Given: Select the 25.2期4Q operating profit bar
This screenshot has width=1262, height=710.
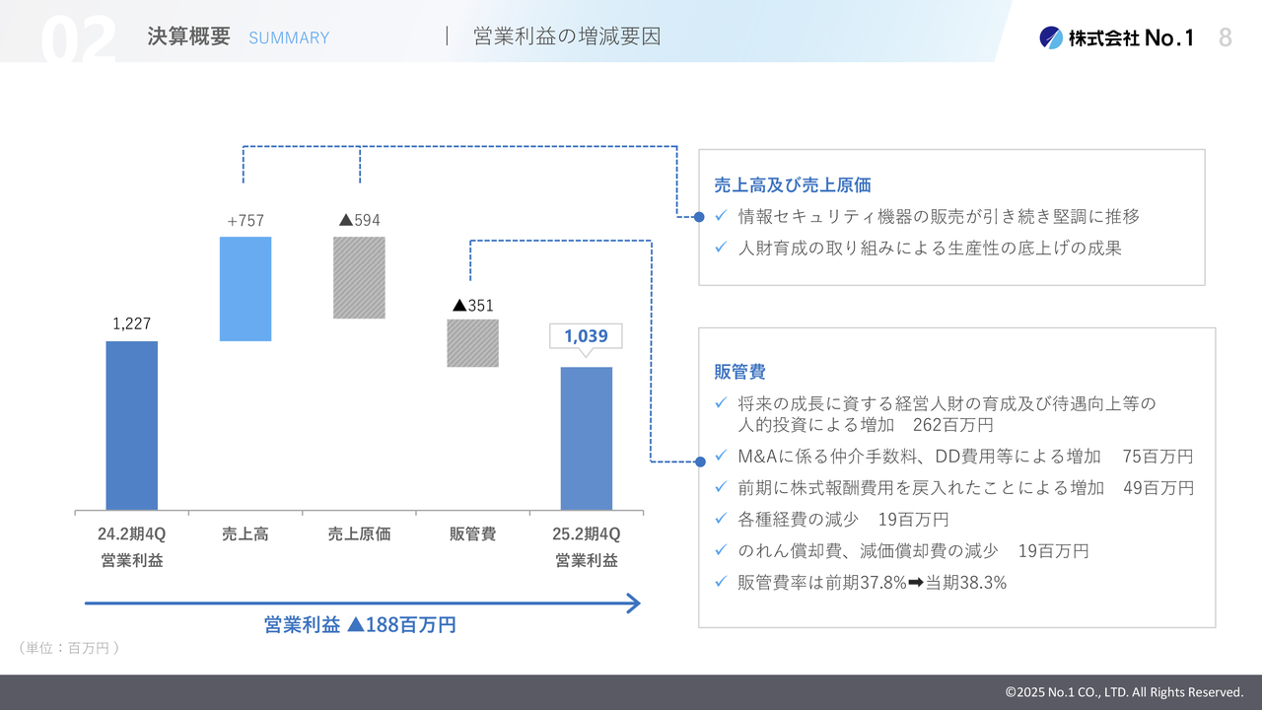Looking at the screenshot, I should coord(587,439).
